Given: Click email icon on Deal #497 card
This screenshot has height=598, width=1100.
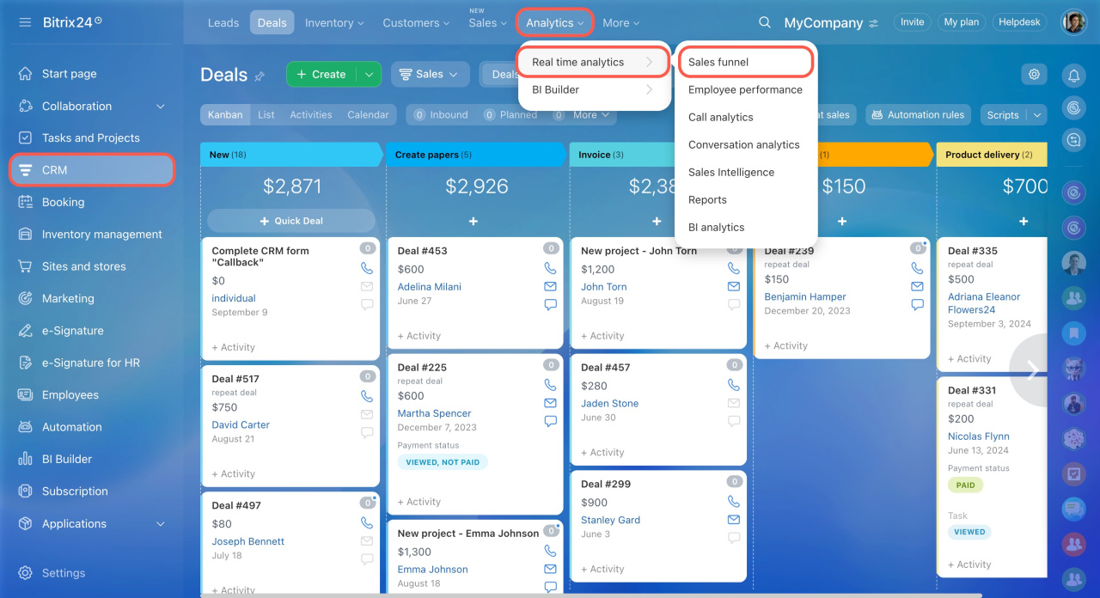Looking at the screenshot, I should [x=367, y=541].
